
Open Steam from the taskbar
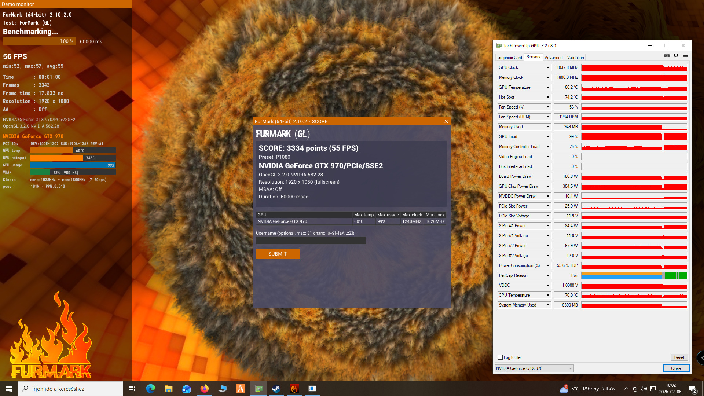tap(276, 389)
